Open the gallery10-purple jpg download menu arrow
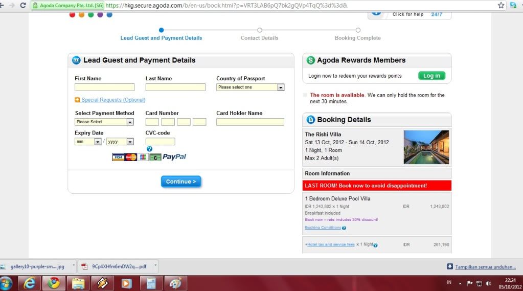Viewport: 523px width, 291px height. tap(74, 266)
